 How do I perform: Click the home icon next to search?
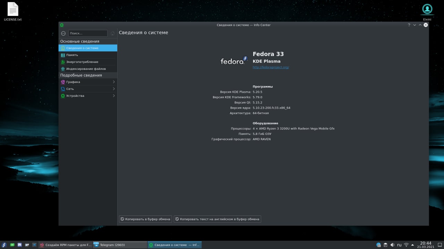(x=112, y=34)
